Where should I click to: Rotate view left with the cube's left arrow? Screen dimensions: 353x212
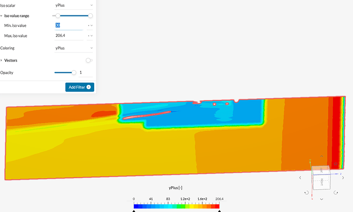coord(300,178)
